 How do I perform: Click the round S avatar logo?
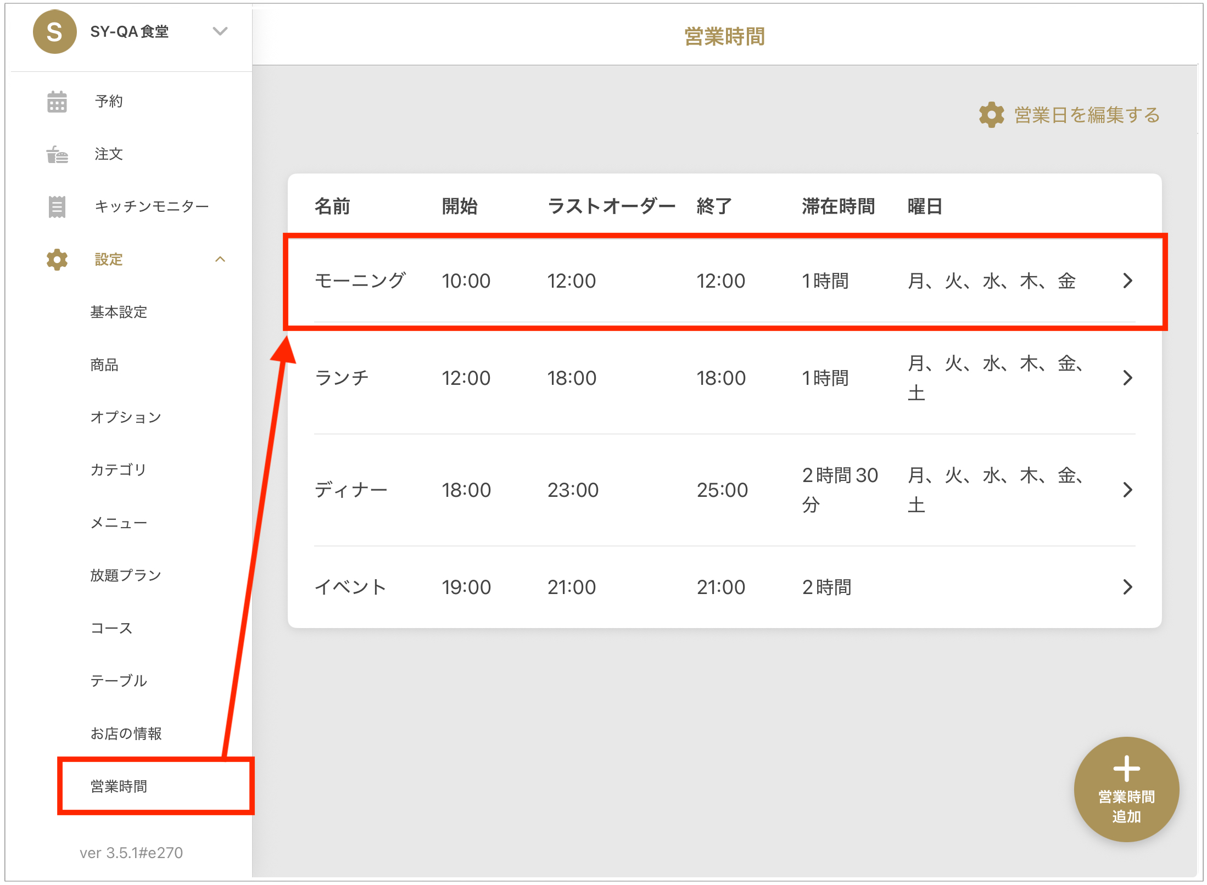[54, 32]
